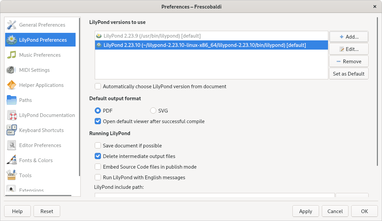Open Helper Applications settings
382x221 pixels.
pos(11,85)
